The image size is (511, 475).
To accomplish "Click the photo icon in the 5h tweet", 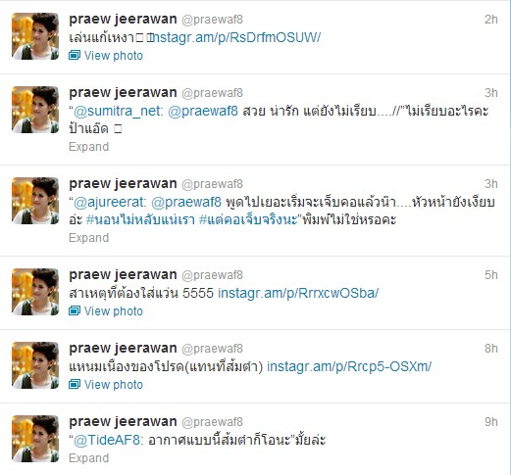I will (75, 310).
